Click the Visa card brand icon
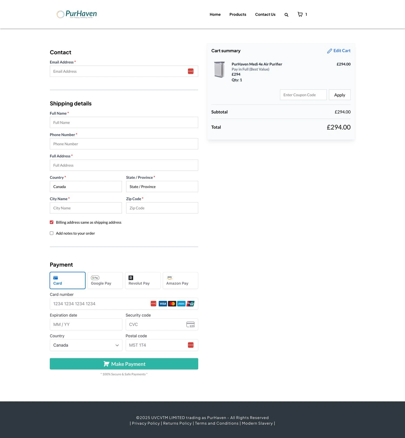 [x=163, y=304]
